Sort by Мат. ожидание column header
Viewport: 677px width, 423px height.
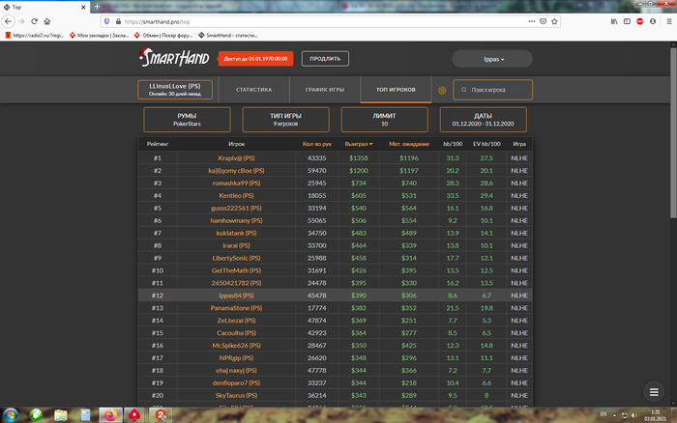click(409, 144)
